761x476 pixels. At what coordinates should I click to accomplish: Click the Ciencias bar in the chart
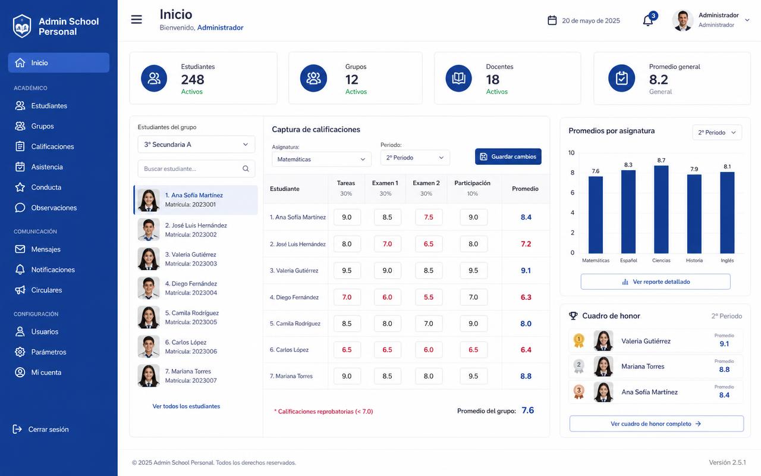coord(661,209)
